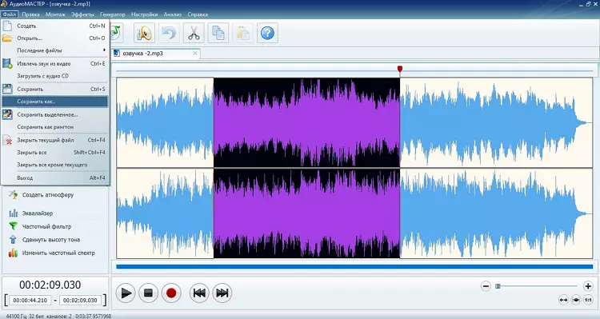Viewport: 600px width, 319px height.
Task: Select Закрыть все menu item
Action: click(55, 152)
